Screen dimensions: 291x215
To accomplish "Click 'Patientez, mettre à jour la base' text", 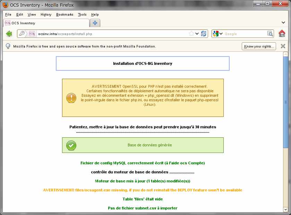I will click(x=143, y=127).
